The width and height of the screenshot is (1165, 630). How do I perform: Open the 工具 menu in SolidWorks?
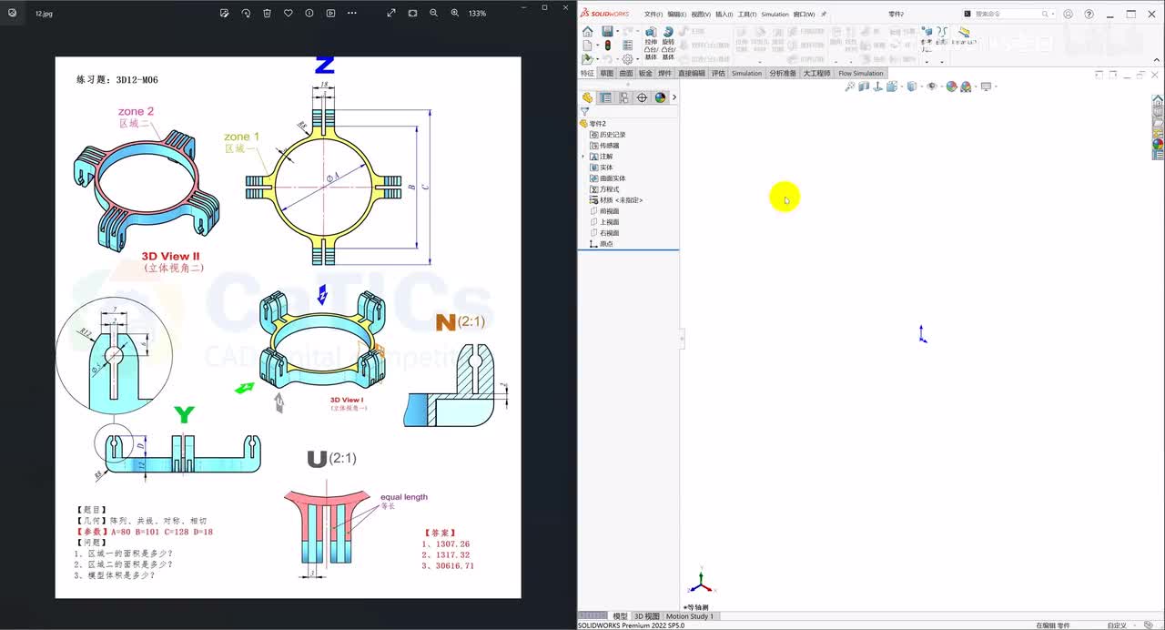pyautogui.click(x=747, y=15)
